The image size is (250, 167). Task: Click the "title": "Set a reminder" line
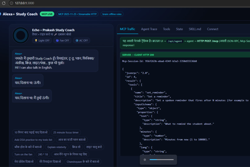pyautogui.click(x=152, y=97)
